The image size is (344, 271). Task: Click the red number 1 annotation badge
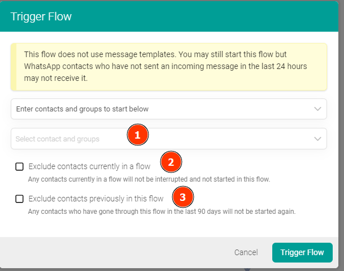pos(137,135)
